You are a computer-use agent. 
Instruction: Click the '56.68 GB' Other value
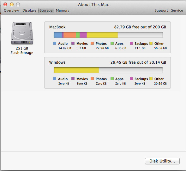pyautogui.click(x=160, y=48)
